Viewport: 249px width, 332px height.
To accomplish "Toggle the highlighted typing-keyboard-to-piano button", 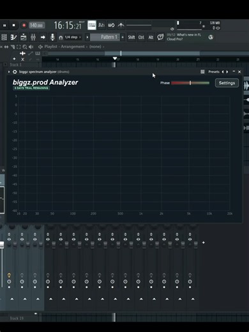I will point(92,26).
